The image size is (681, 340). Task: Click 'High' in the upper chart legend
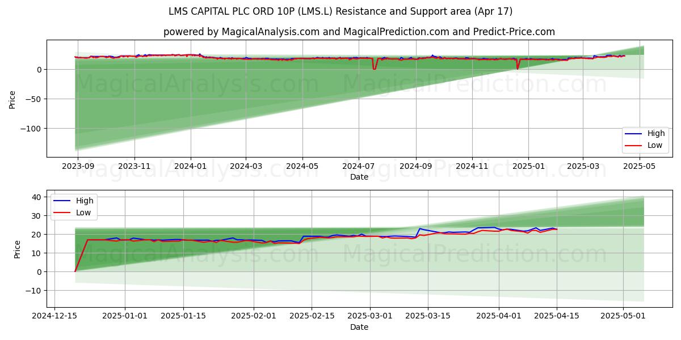(656, 134)
